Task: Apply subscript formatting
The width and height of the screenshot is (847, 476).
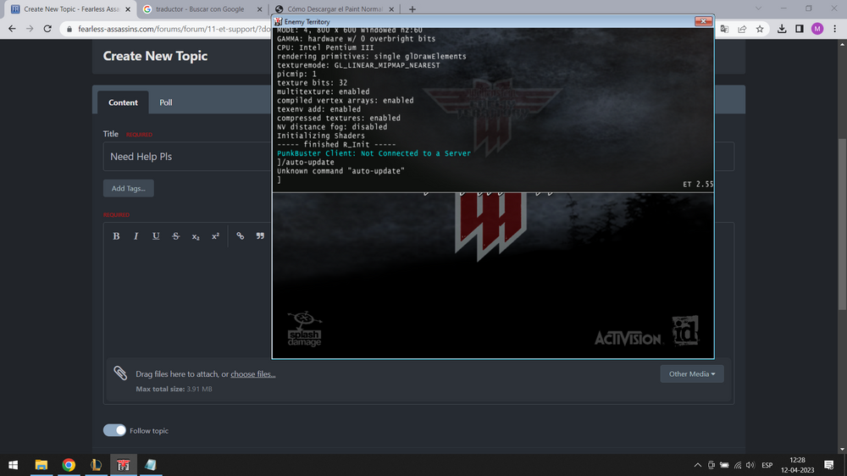Action: click(196, 236)
